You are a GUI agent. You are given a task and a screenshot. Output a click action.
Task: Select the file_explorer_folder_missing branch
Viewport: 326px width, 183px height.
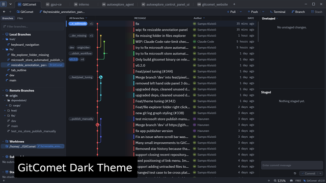pyautogui.click(x=30, y=55)
